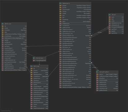The width and height of the screenshot is (128, 112).
Task: Click the main method icon in the small Main node
Action: click(34, 61)
